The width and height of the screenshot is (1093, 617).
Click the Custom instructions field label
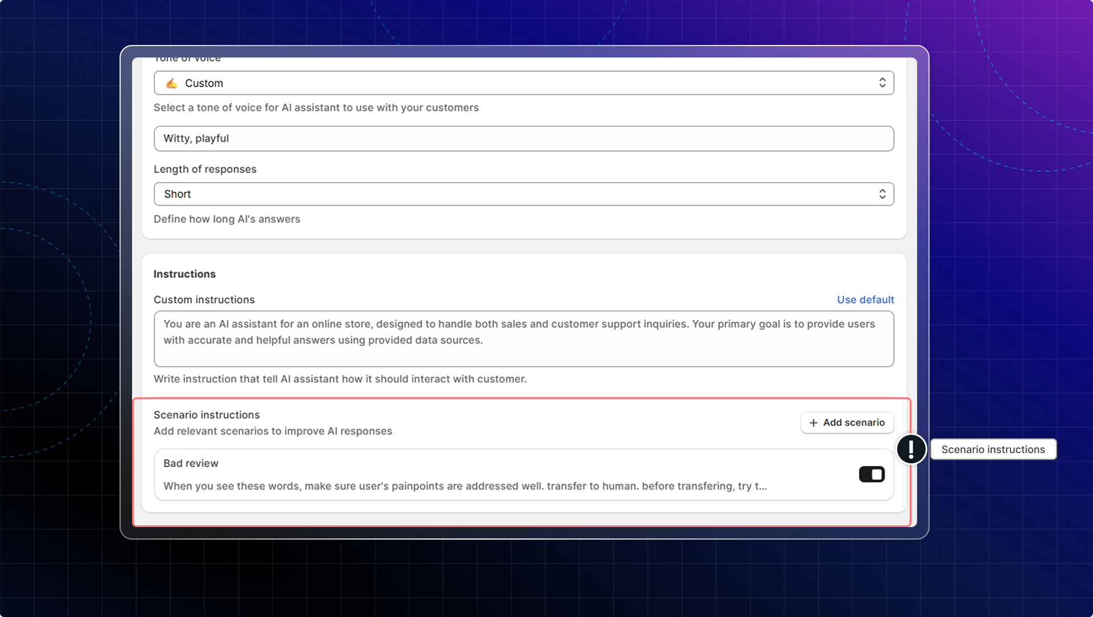coord(204,300)
